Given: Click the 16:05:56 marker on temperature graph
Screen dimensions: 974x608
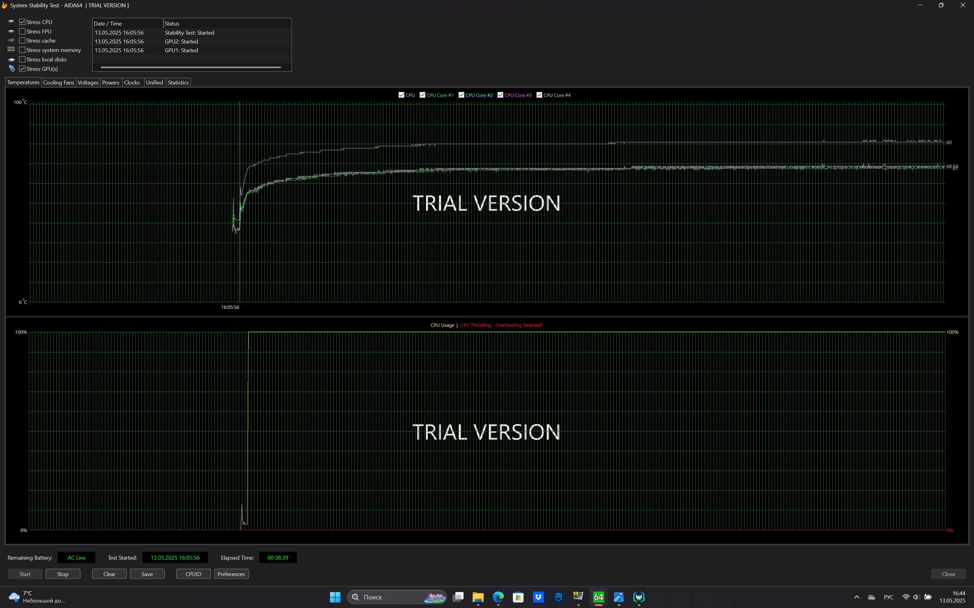Looking at the screenshot, I should coord(230,307).
